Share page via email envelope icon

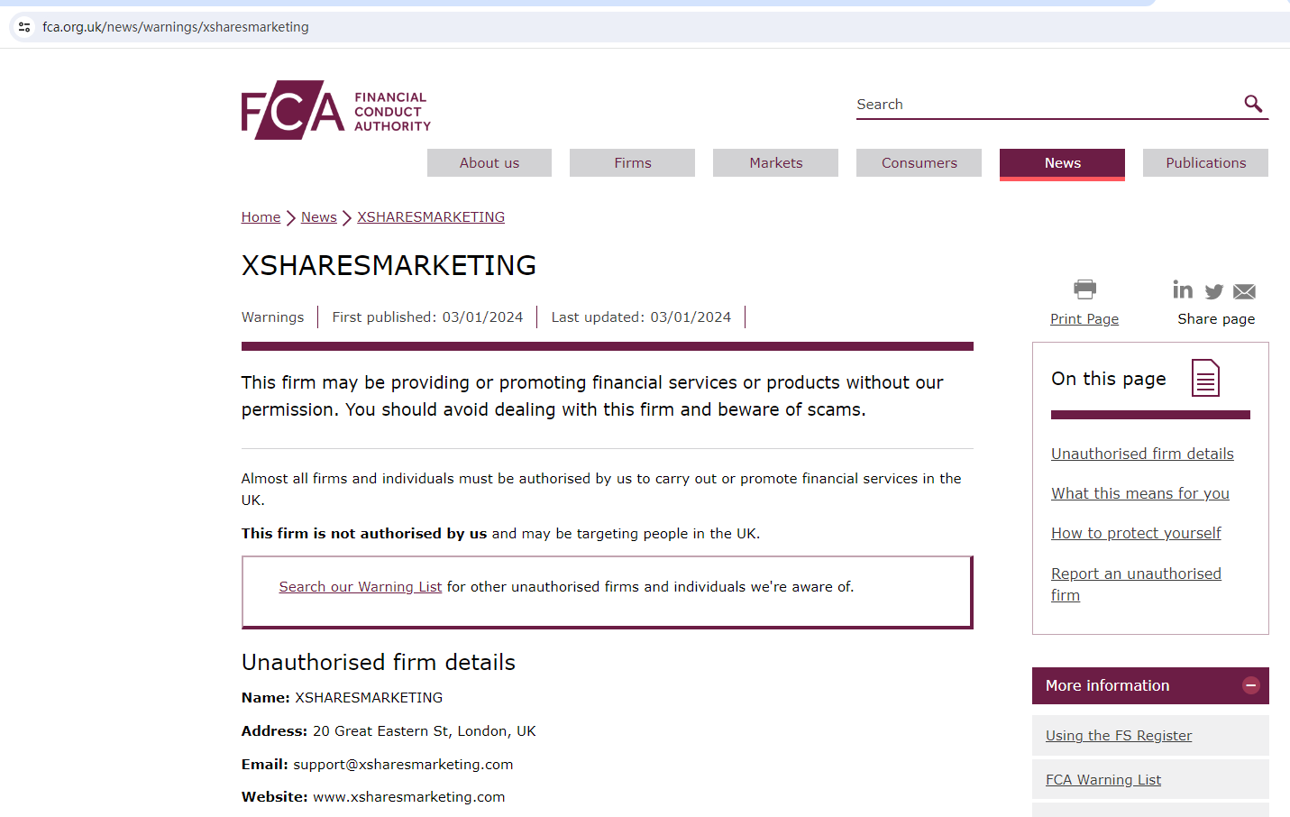point(1244,291)
